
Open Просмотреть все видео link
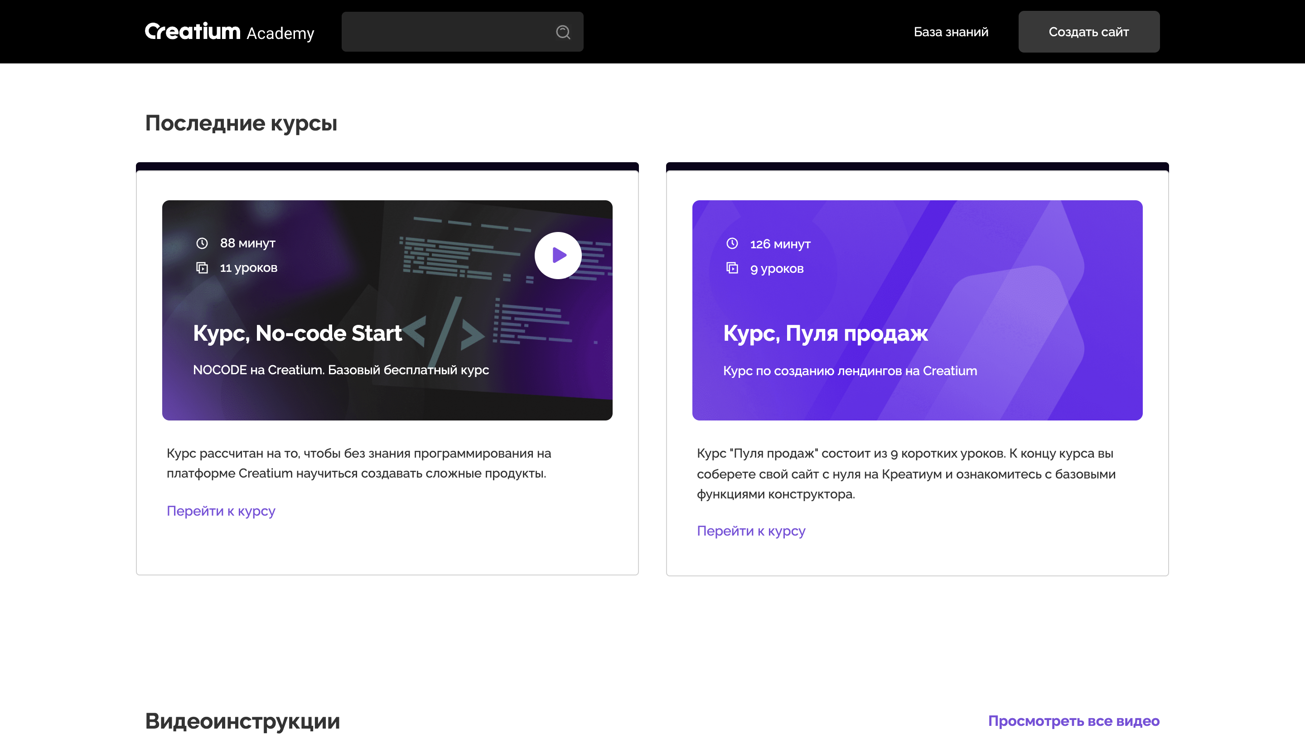[1073, 721]
